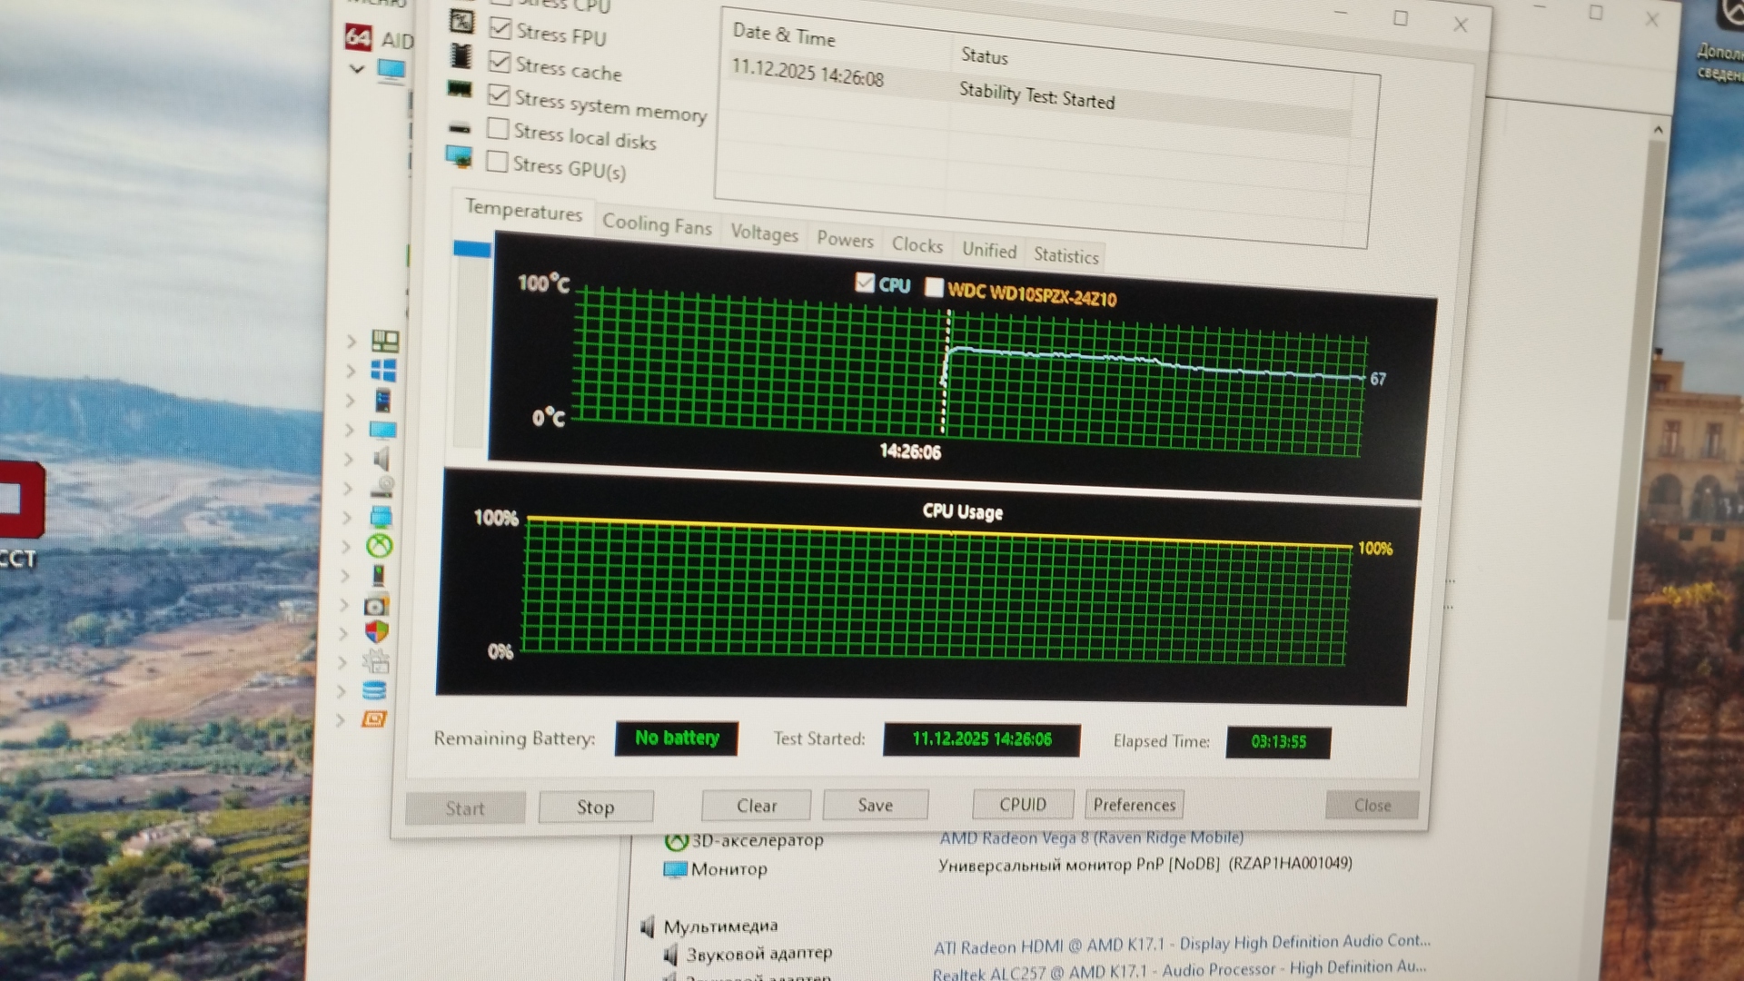Enable Stress GPU(s) checkbox
Screen dimensions: 1744x981
coord(496,163)
